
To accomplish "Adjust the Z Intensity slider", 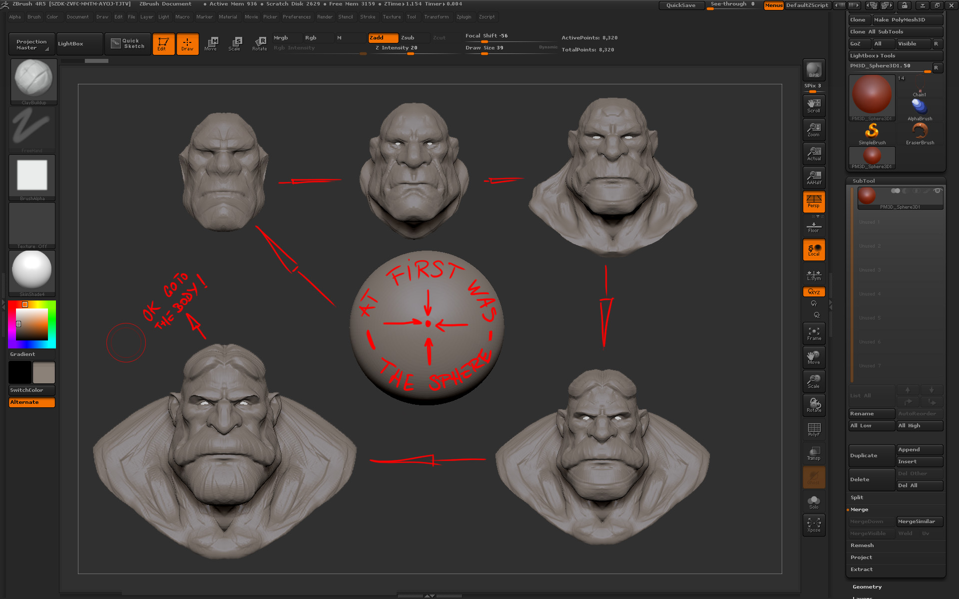I will (411, 49).
